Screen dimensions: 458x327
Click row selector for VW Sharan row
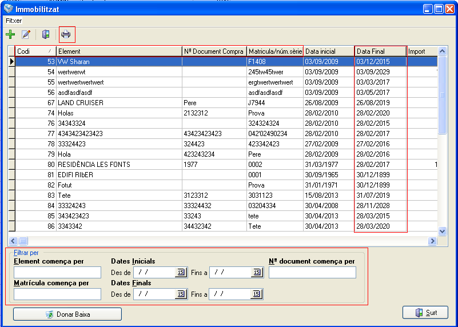pos(11,62)
